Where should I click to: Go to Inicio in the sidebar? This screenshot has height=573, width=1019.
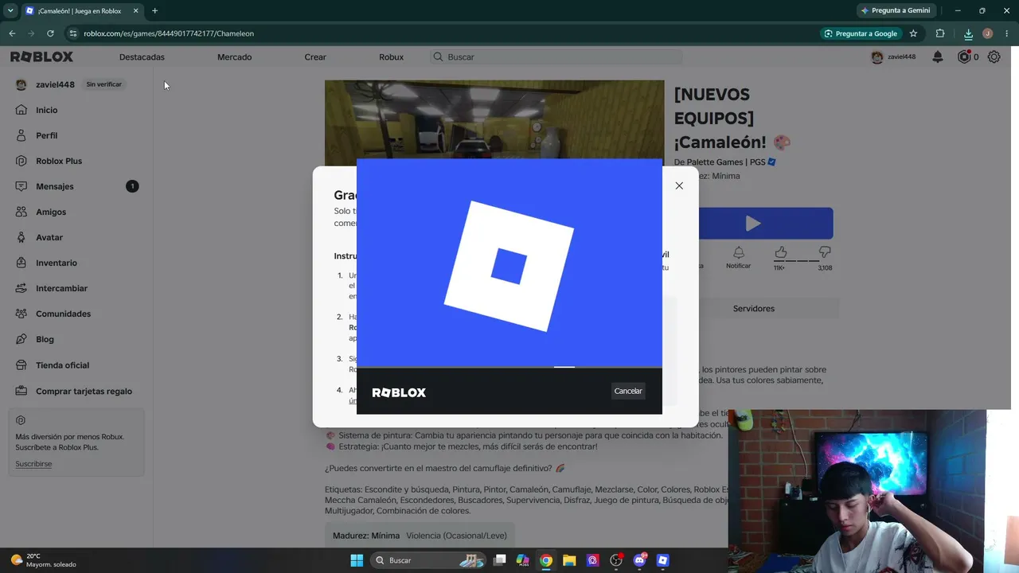click(46, 110)
